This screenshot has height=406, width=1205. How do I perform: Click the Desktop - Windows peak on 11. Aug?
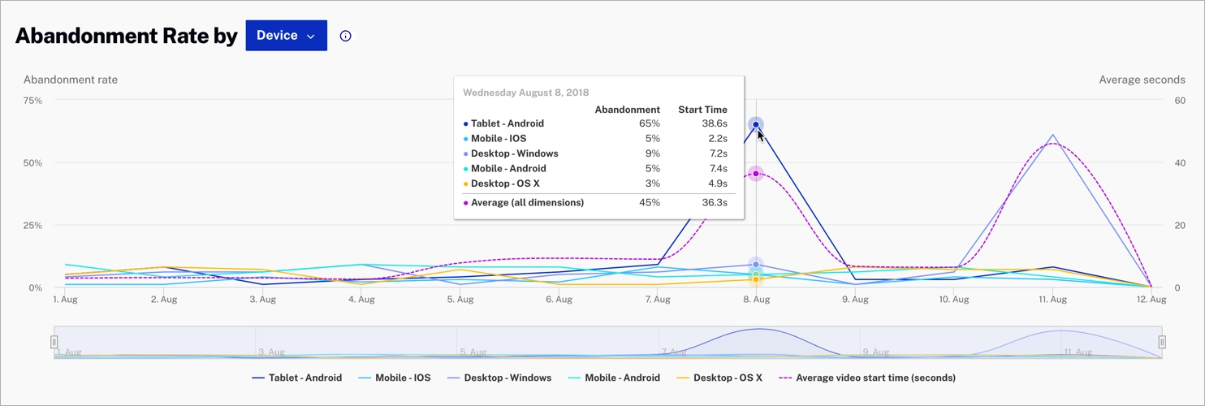coord(1053,135)
